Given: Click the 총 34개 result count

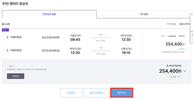Looking at the screenshot, I should pos(6,24).
